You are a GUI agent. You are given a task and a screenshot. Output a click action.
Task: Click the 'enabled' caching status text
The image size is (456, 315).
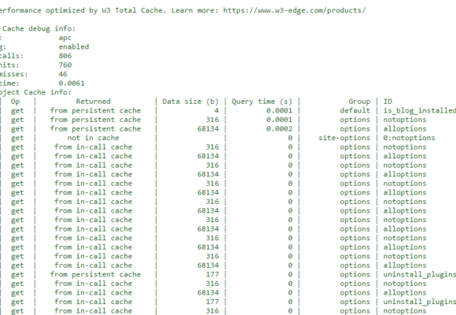coord(74,47)
